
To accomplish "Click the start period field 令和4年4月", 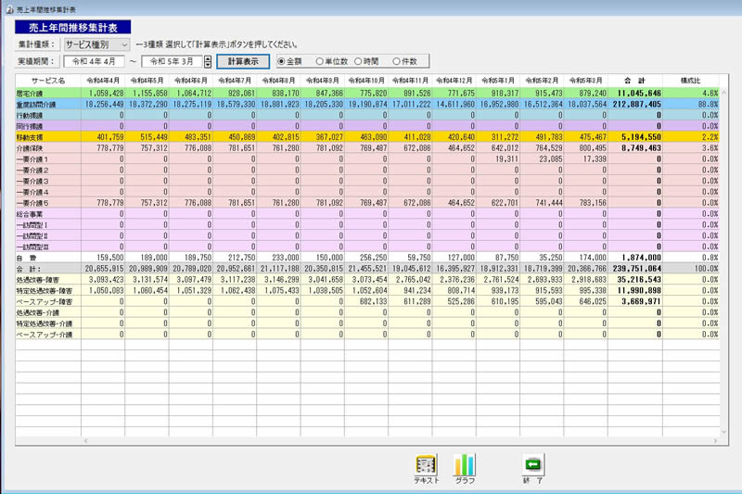I will (x=94, y=61).
